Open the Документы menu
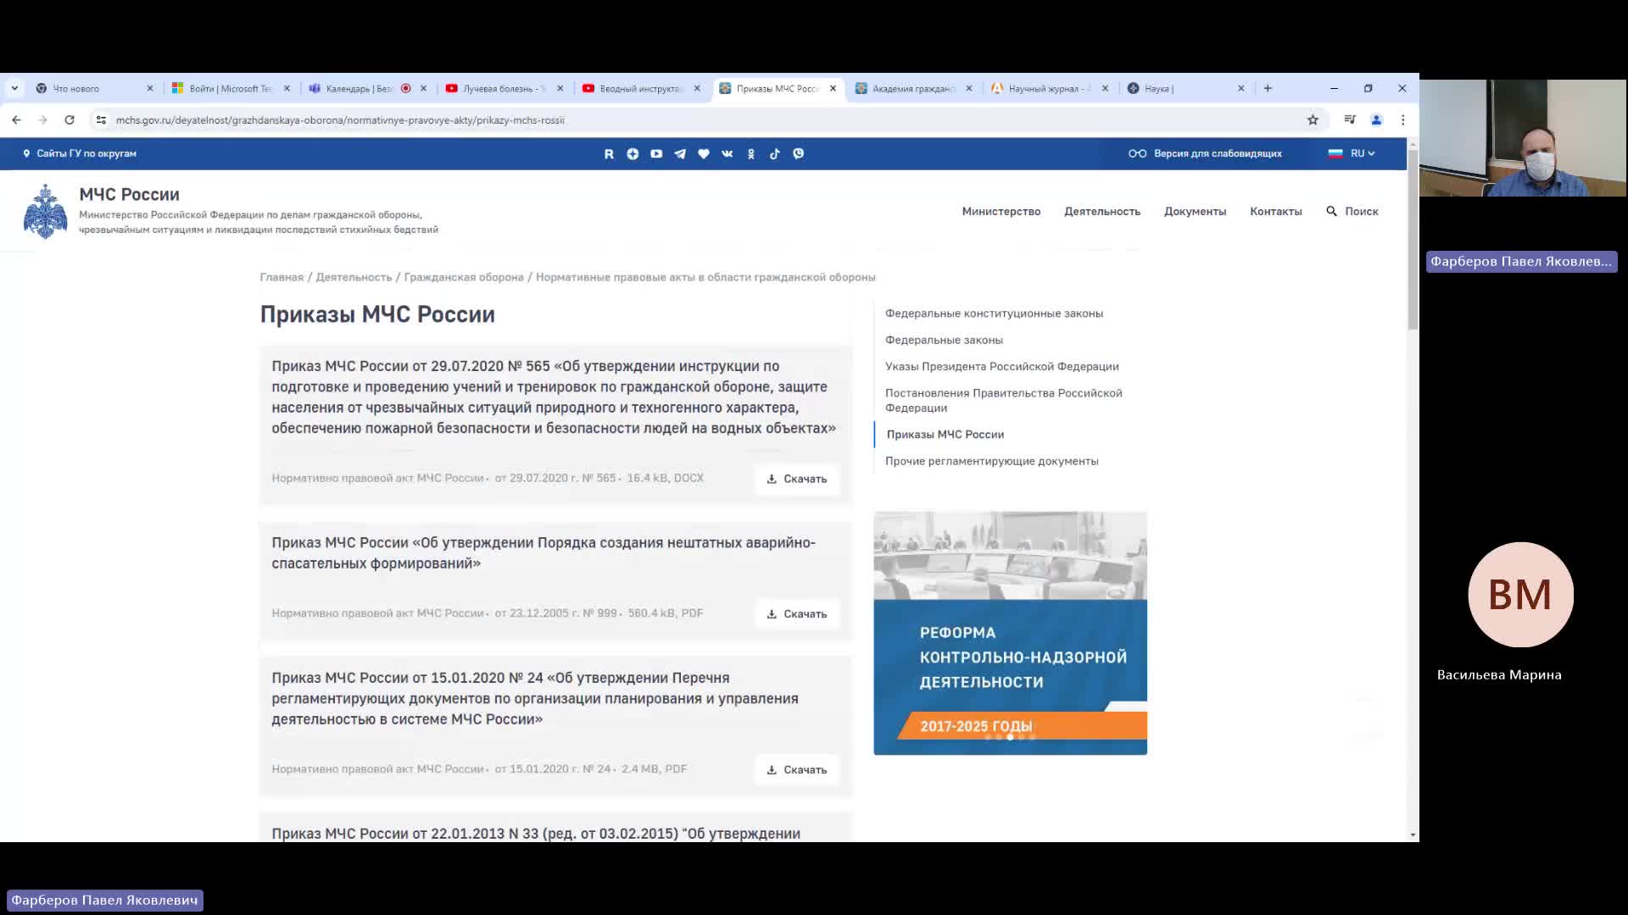Viewport: 1628px width, 915px height. click(1195, 211)
